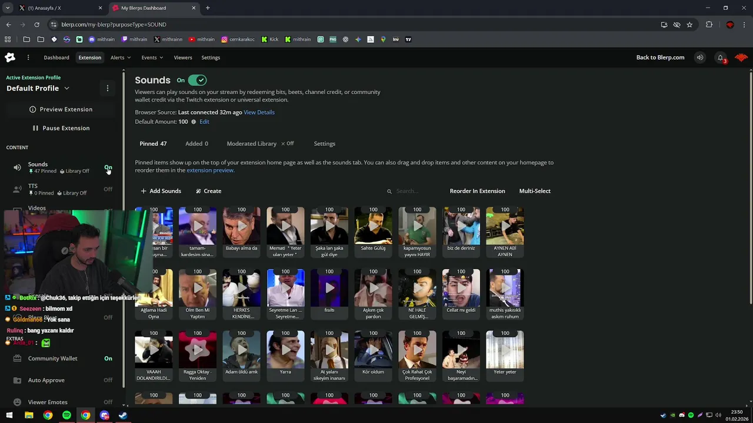Click the Edit link for Default Amount
The width and height of the screenshot is (753, 423).
click(x=204, y=122)
